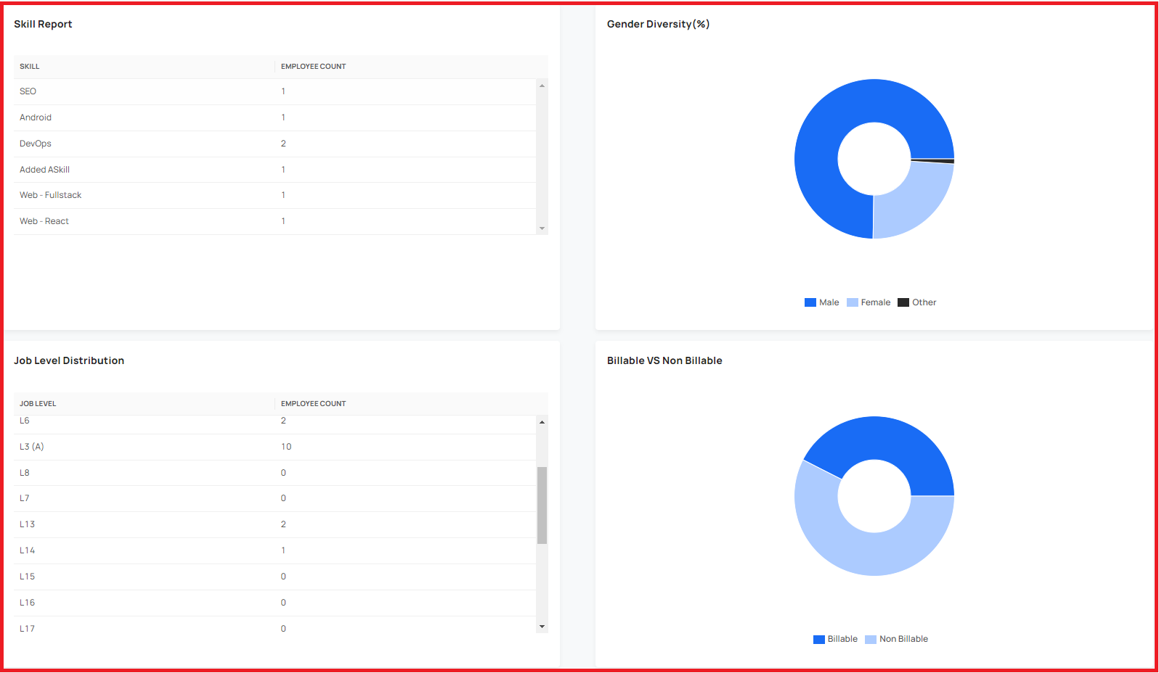1159x673 pixels.
Task: Toggle the Billable legend item
Action: 835,639
